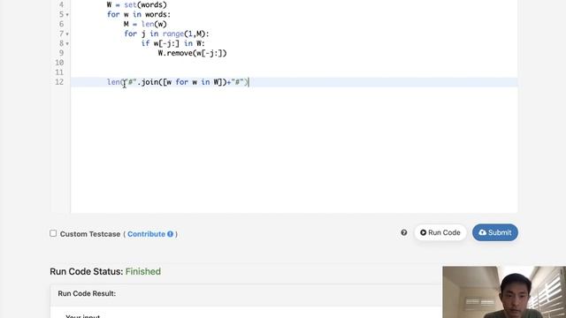Click the code line 'W = set(words)'

coord(137,5)
